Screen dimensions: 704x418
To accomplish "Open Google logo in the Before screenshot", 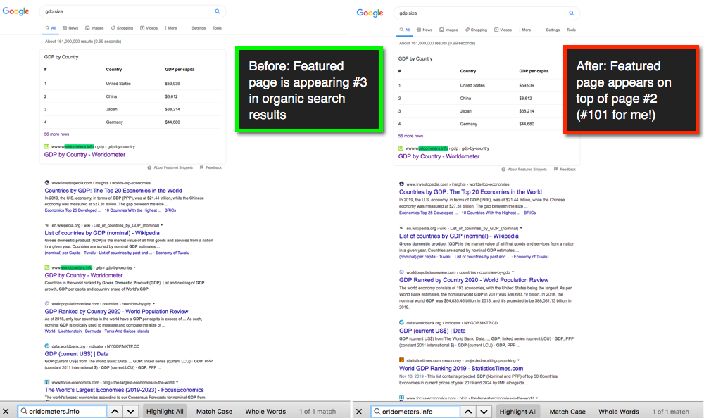I will pyautogui.click(x=15, y=11).
